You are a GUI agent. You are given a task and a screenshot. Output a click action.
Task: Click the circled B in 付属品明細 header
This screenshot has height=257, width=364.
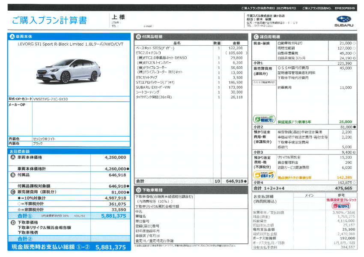pos(138,37)
